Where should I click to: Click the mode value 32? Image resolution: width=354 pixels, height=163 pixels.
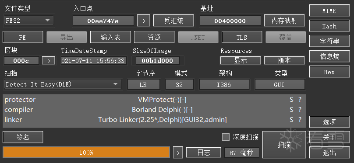click(x=179, y=85)
